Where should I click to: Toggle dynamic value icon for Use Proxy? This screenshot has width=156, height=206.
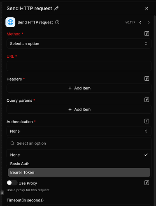tap(147, 183)
